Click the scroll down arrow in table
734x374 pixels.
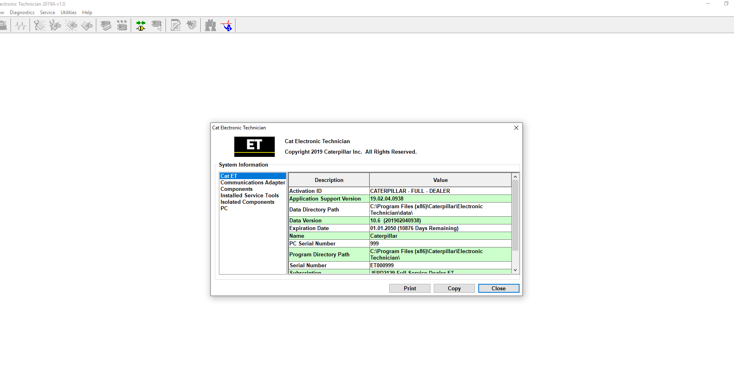coord(515,270)
